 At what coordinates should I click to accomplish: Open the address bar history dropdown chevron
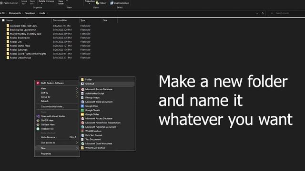pos(257,13)
